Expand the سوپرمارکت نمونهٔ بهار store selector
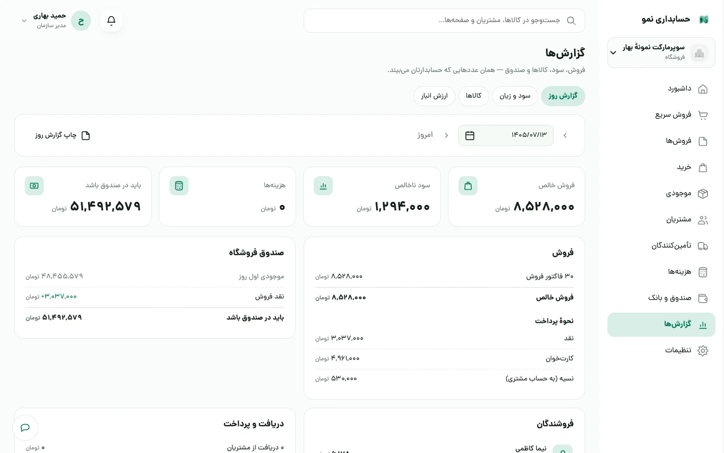 (661, 52)
